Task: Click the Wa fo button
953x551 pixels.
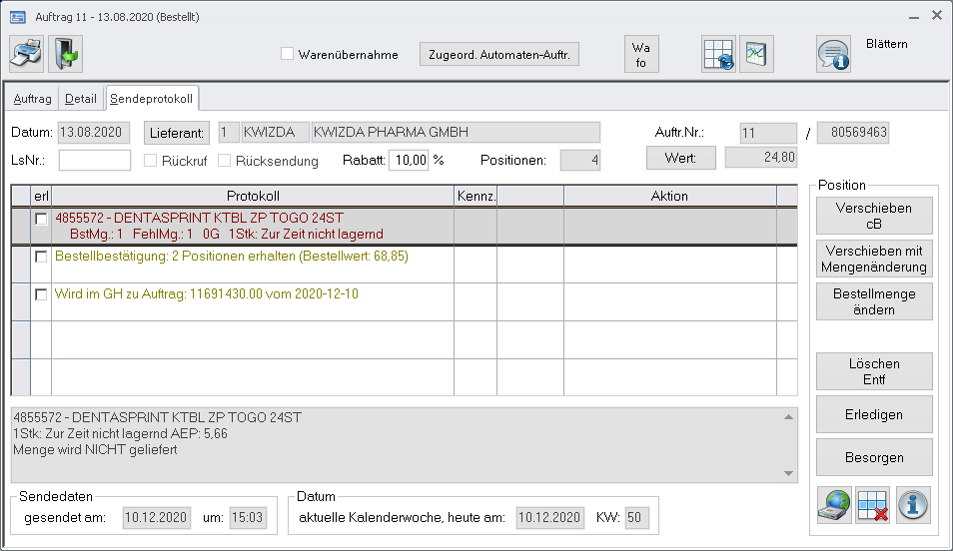Action: pyautogui.click(x=641, y=54)
